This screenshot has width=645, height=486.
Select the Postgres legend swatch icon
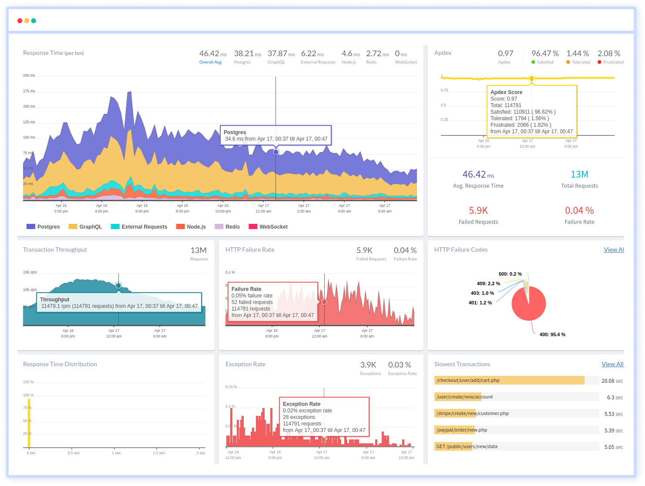coord(30,226)
